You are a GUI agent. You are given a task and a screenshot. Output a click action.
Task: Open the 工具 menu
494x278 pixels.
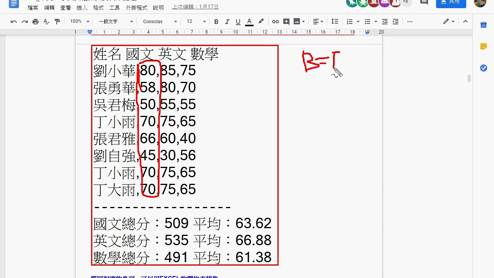tap(115, 7)
